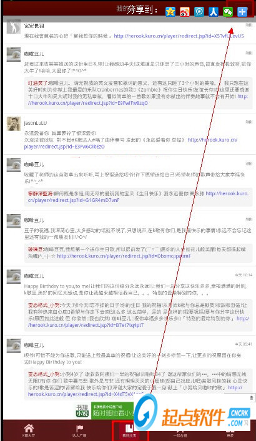Screen dimensions: 256x441
Task: Open more share options plus icon
Action: tap(242, 11)
